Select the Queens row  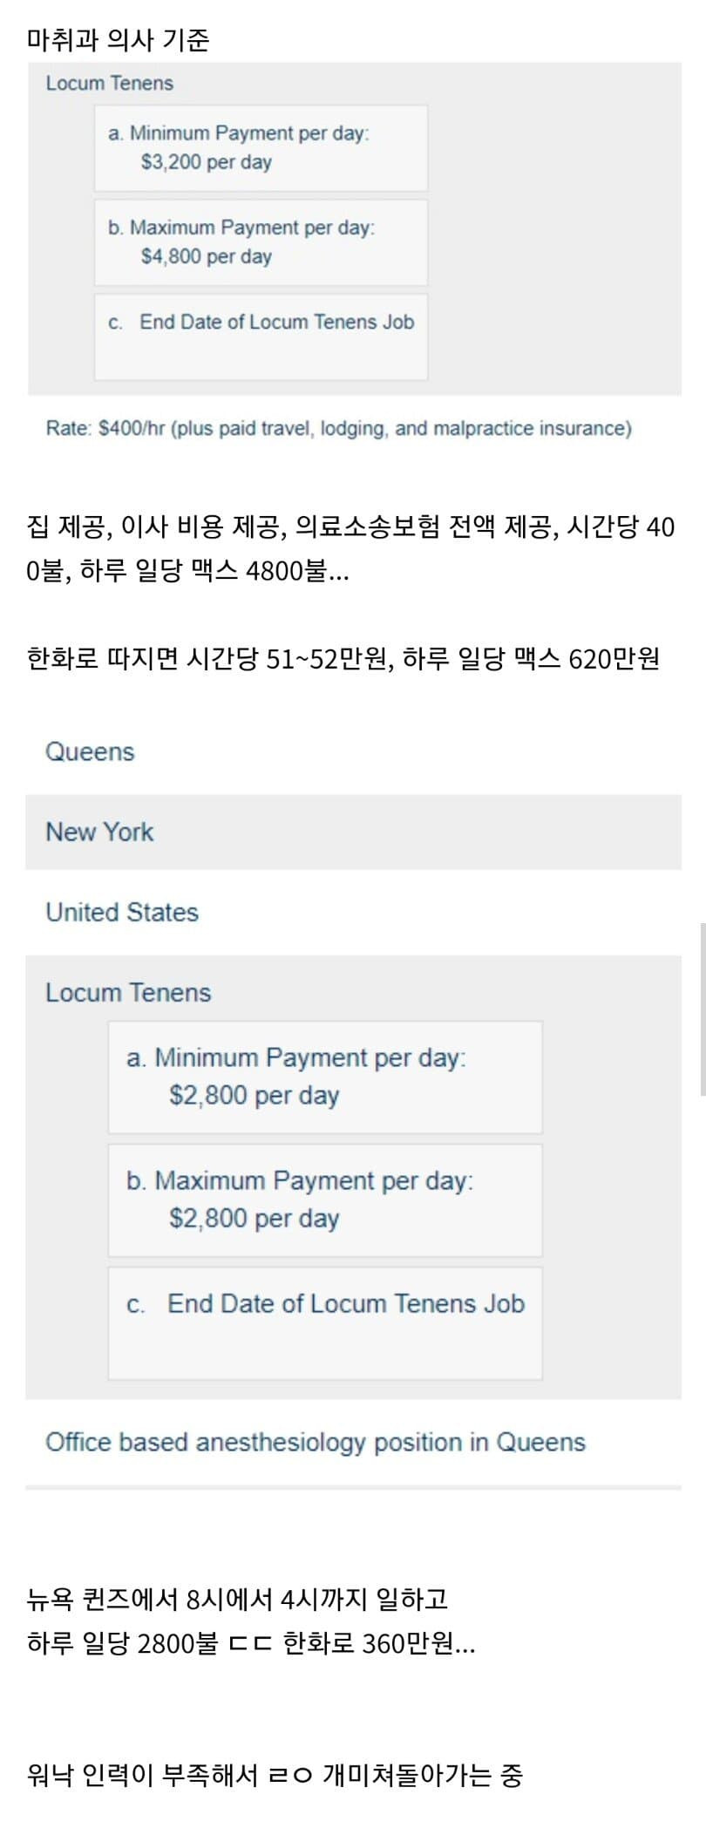tap(91, 751)
